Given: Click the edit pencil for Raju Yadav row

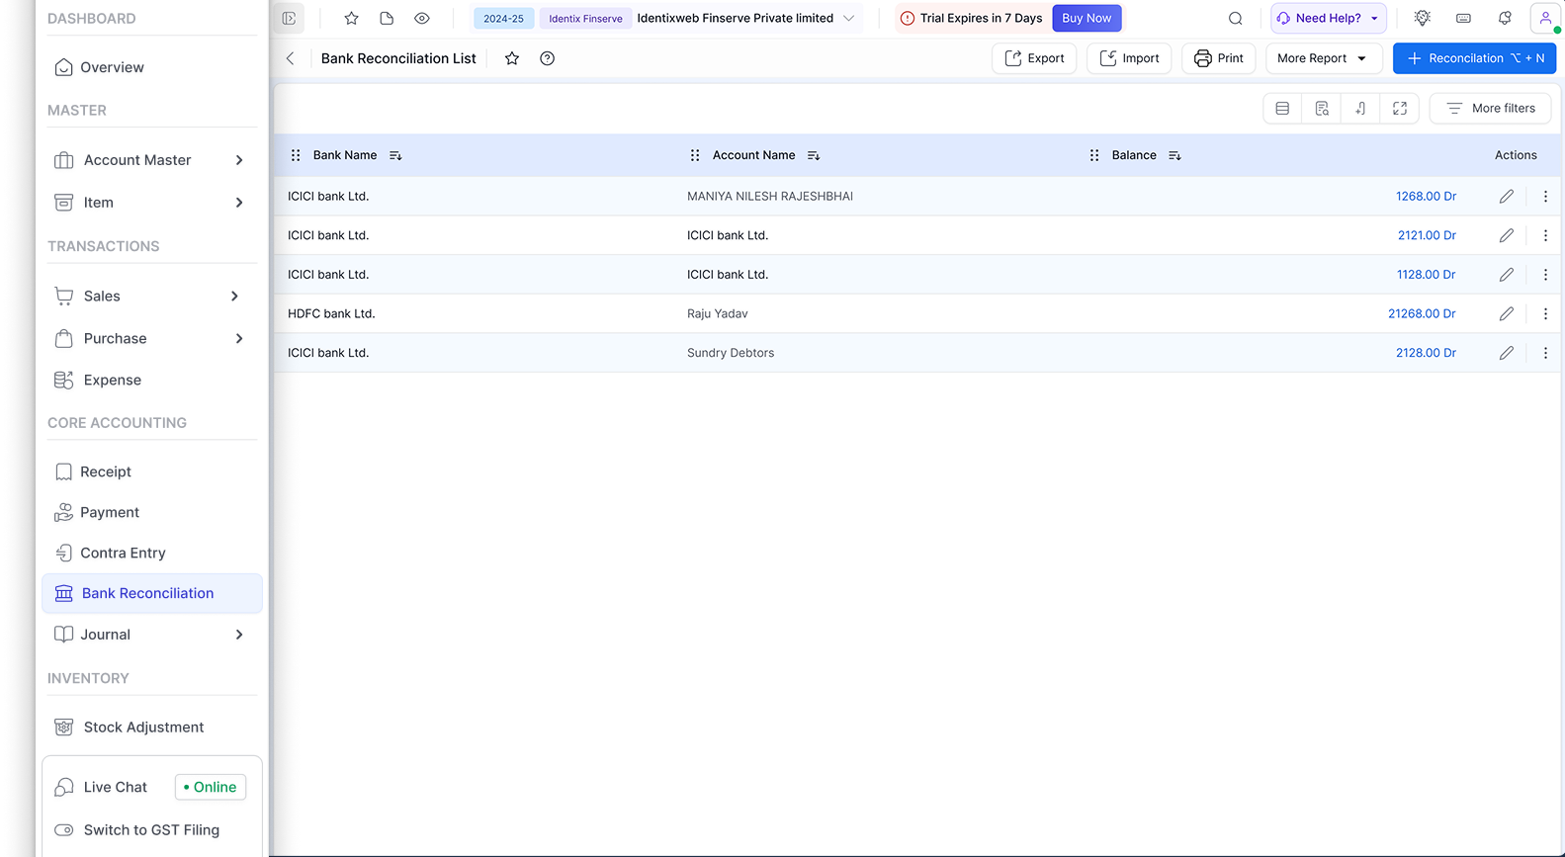Looking at the screenshot, I should click(x=1506, y=313).
